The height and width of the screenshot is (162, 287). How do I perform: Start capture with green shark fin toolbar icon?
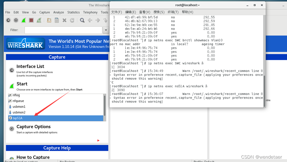24,20
